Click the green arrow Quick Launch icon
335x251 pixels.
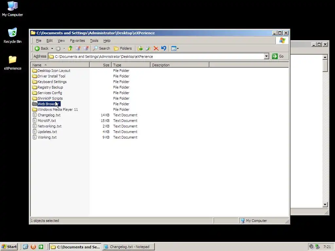point(41,247)
